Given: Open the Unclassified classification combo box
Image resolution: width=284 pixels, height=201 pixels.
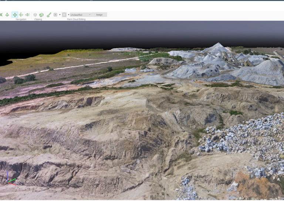Looking at the screenshot, I should click(80, 15).
